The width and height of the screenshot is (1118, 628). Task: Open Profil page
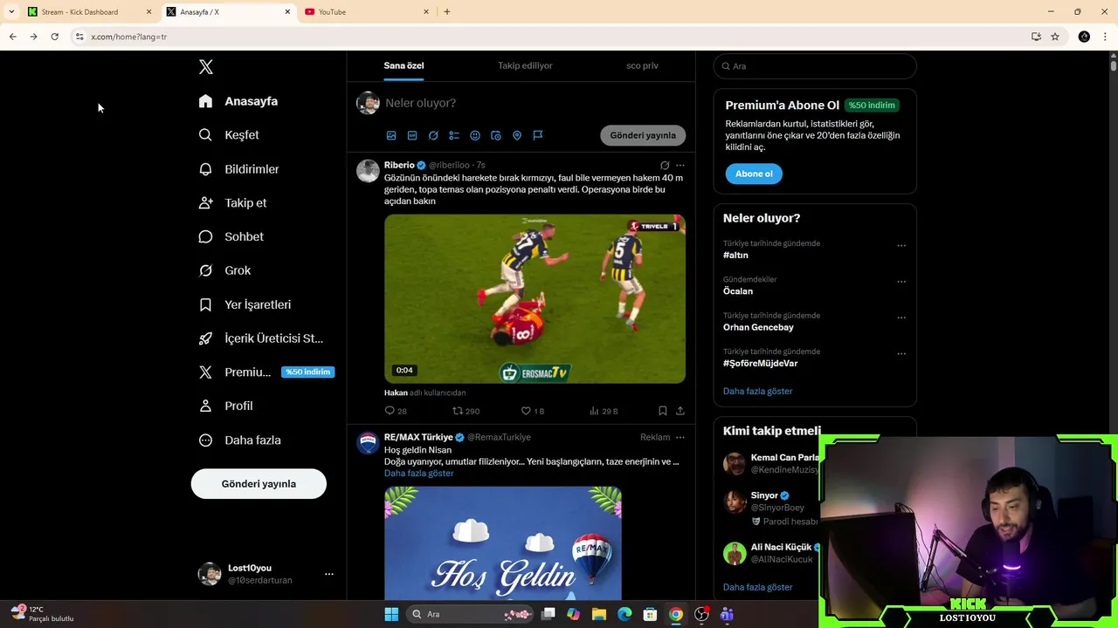tap(226, 406)
